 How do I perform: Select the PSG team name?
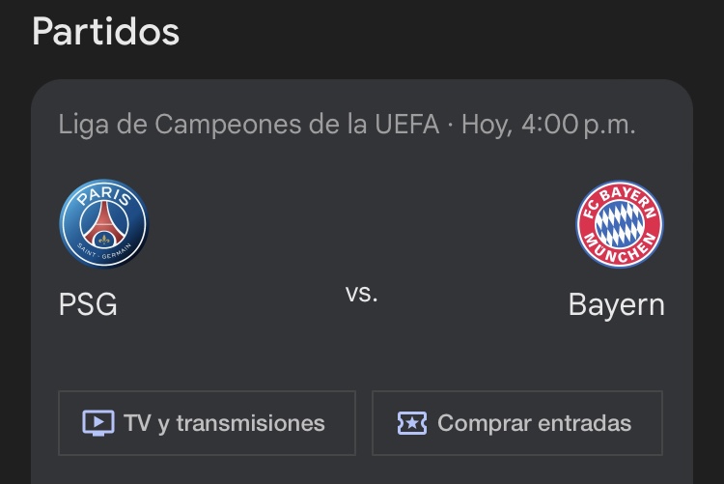click(88, 304)
